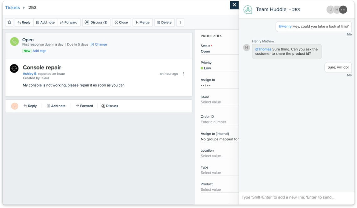Open the Change link for due dates
This screenshot has height=208, width=357.
click(99, 44)
